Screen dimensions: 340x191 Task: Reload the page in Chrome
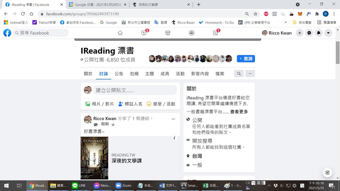click(23, 14)
